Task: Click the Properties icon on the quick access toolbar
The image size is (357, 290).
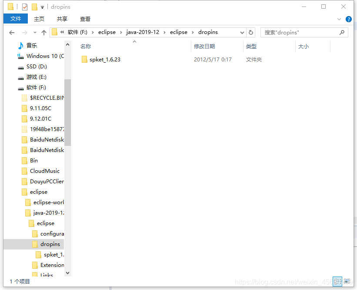Action: (x=26, y=7)
